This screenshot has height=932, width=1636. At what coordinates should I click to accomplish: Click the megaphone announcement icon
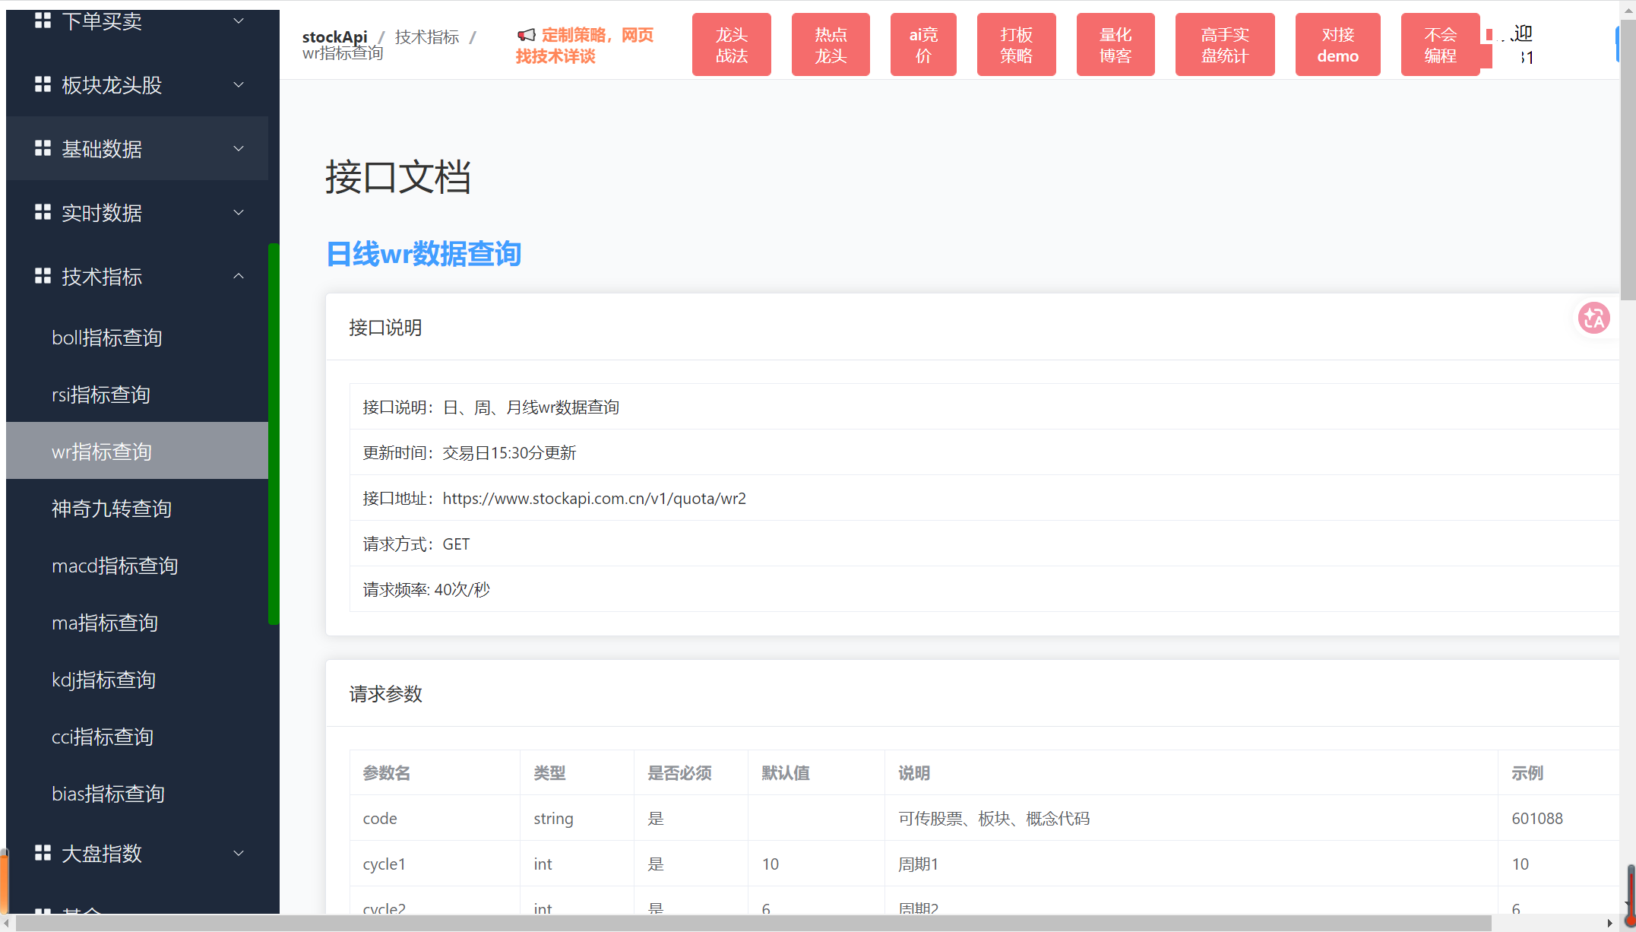[x=526, y=35]
